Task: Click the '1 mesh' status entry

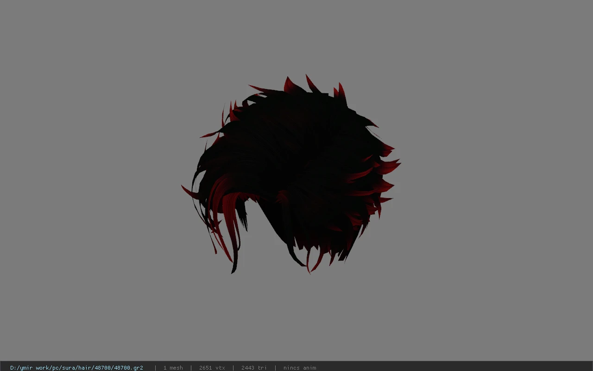Action: point(173,368)
